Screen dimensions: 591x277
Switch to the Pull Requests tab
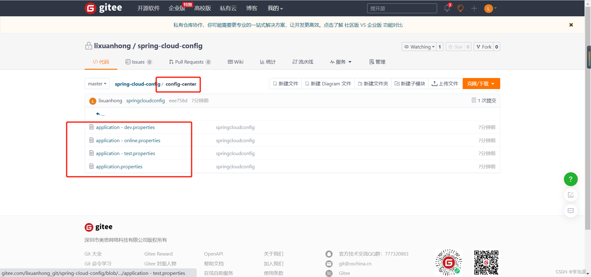tap(190, 62)
